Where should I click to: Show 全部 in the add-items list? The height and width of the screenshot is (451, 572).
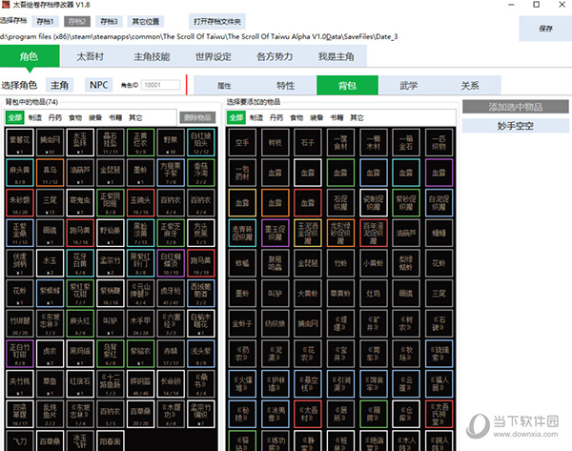coord(236,117)
